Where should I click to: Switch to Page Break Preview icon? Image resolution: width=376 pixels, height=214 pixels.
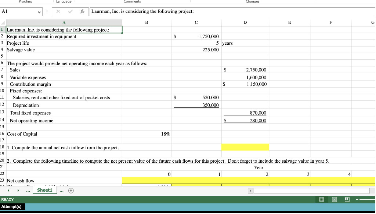click(x=347, y=199)
